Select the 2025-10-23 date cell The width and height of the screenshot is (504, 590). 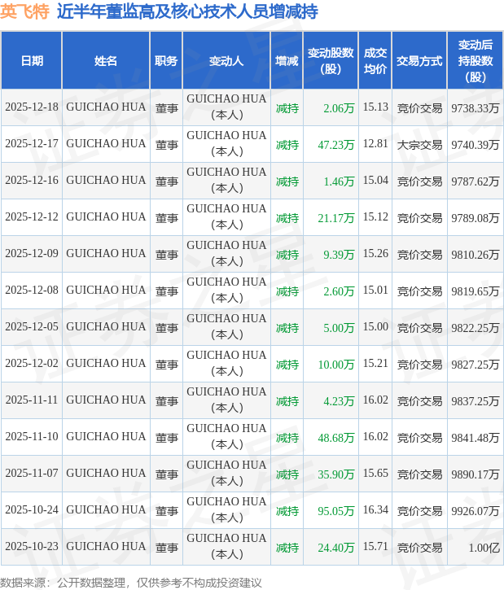[x=32, y=547]
